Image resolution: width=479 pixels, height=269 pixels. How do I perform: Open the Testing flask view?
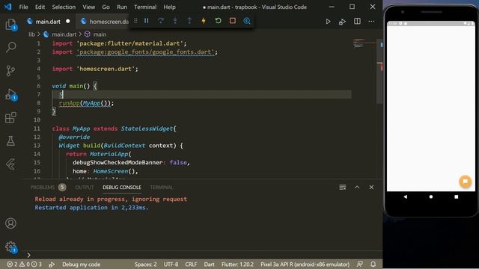(10, 141)
